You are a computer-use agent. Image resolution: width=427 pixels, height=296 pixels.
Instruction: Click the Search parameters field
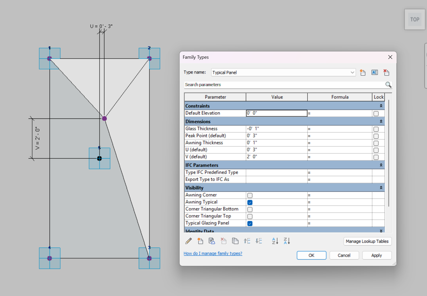(x=284, y=85)
